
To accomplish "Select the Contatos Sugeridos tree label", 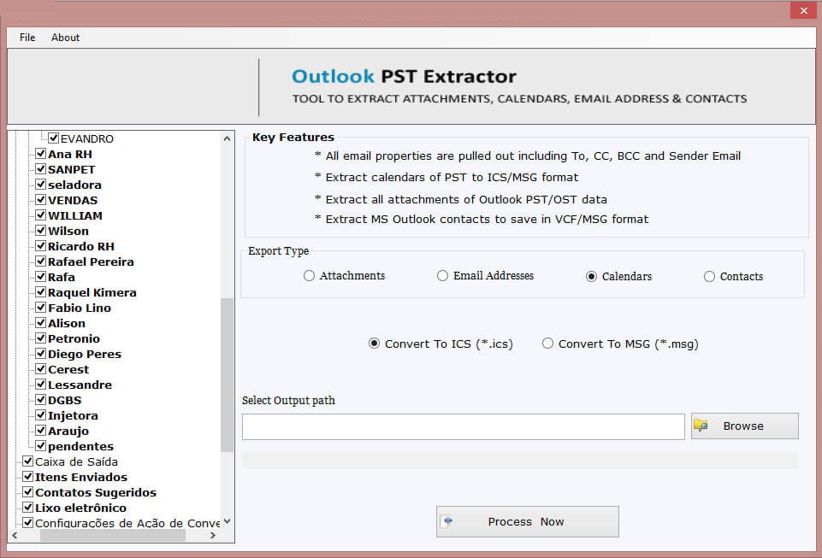I will [96, 492].
